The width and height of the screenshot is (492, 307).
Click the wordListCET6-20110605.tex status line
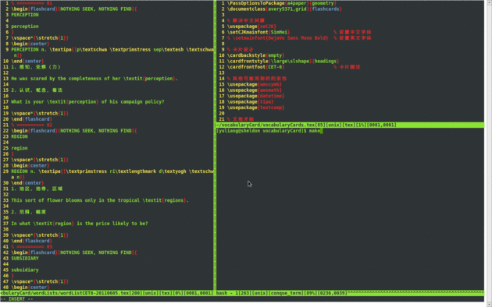(x=107, y=293)
